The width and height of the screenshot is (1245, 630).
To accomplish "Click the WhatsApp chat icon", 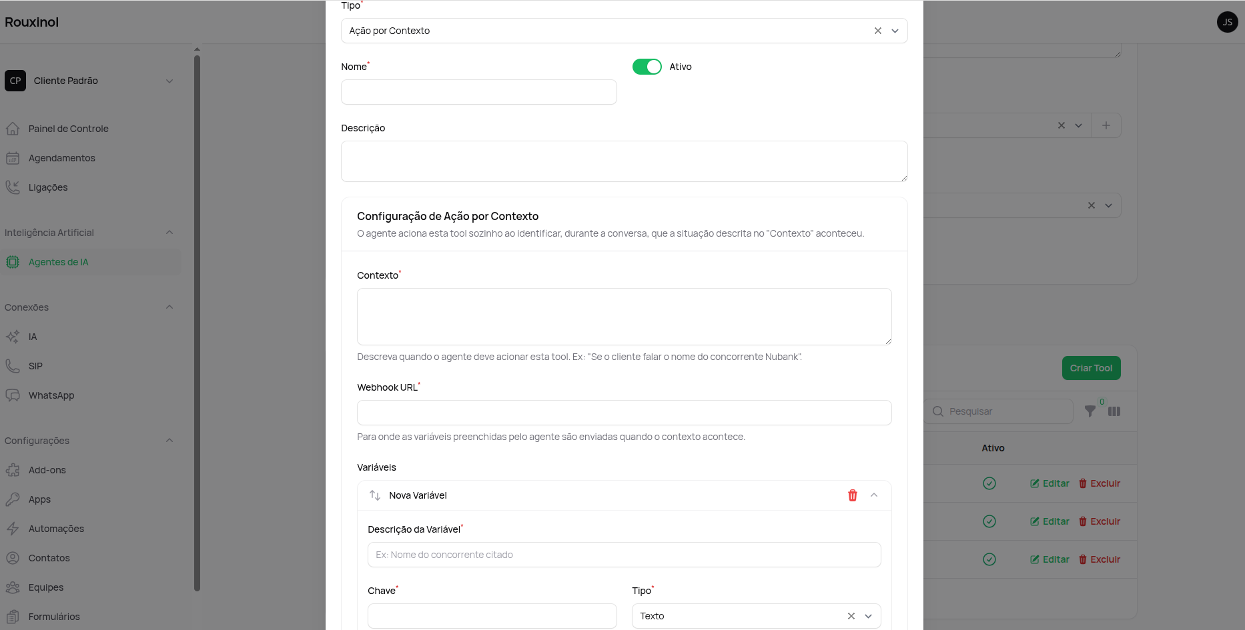I will click(13, 395).
